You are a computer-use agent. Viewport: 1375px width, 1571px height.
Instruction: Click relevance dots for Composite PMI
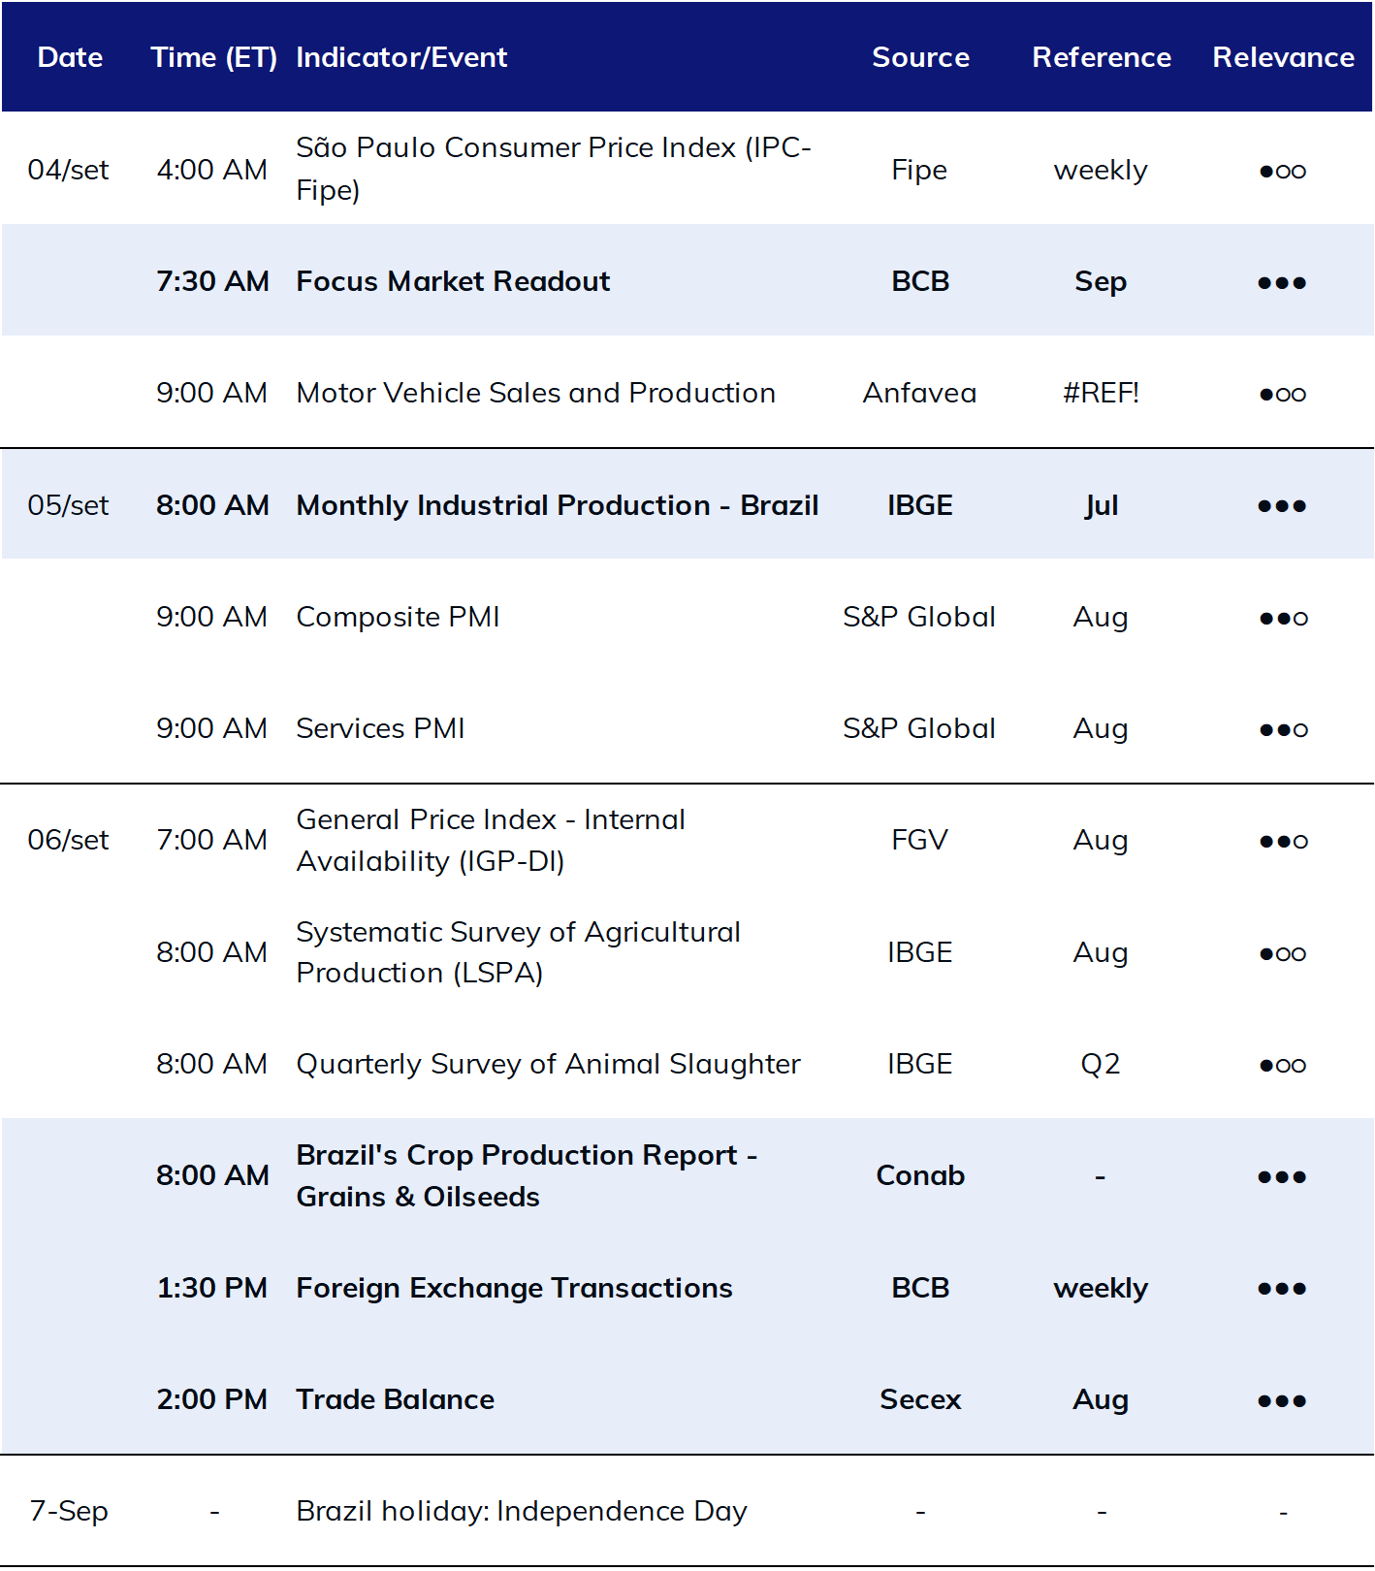click(1283, 618)
